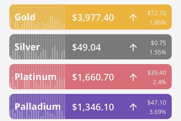Select the Silver label
Screen dimensions: 181x121
pos(27,47)
